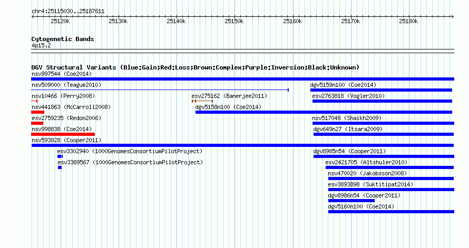Open dgv5159n100 (Coe2014) label
The image size is (469, 248).
[x=343, y=85]
